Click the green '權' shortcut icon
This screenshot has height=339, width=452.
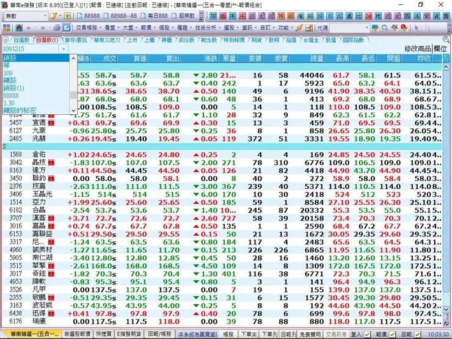click(301, 16)
